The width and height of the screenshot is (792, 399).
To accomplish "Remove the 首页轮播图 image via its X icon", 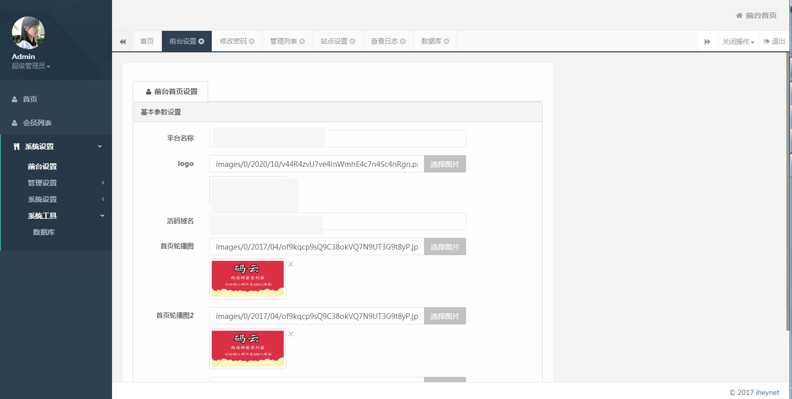I will (290, 264).
